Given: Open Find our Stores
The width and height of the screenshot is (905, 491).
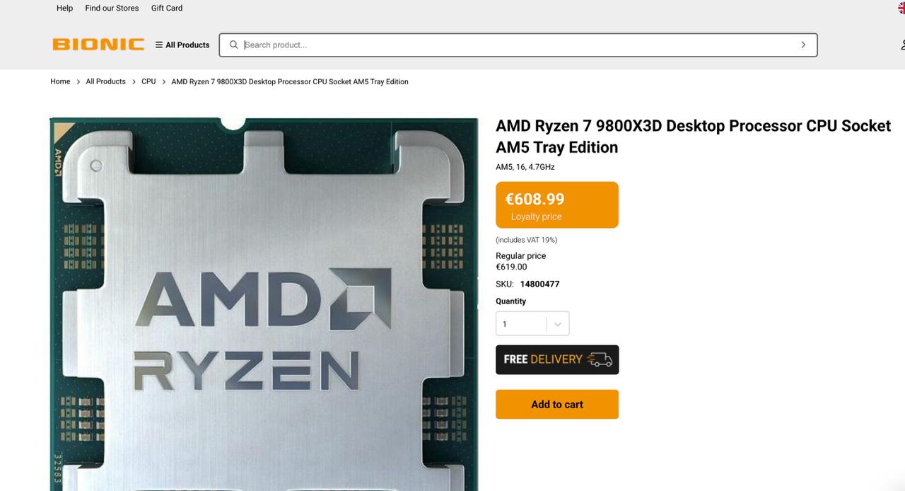Looking at the screenshot, I should 112,8.
